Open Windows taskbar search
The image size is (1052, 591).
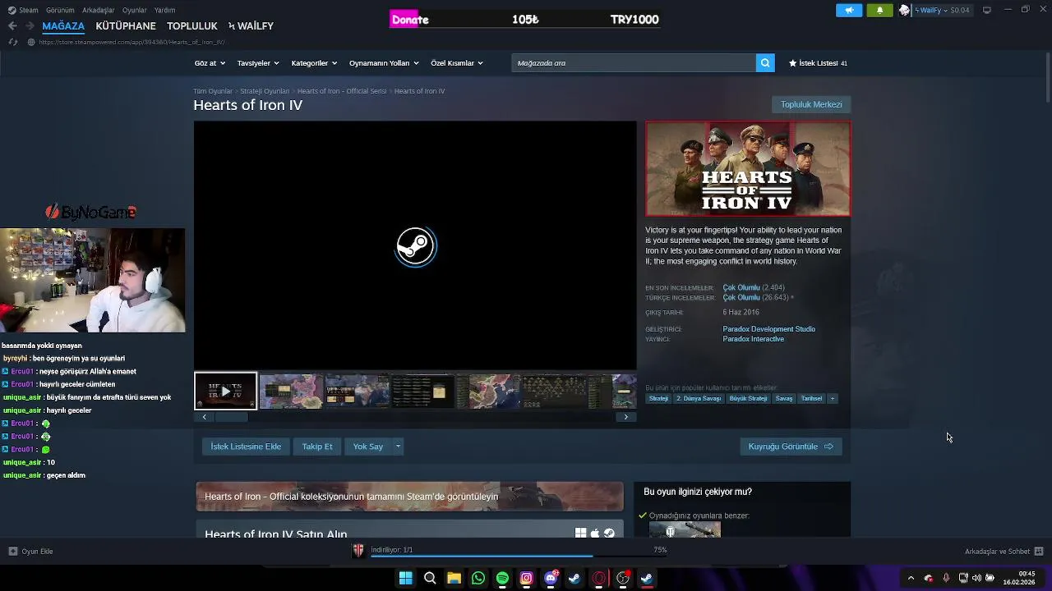tap(429, 579)
